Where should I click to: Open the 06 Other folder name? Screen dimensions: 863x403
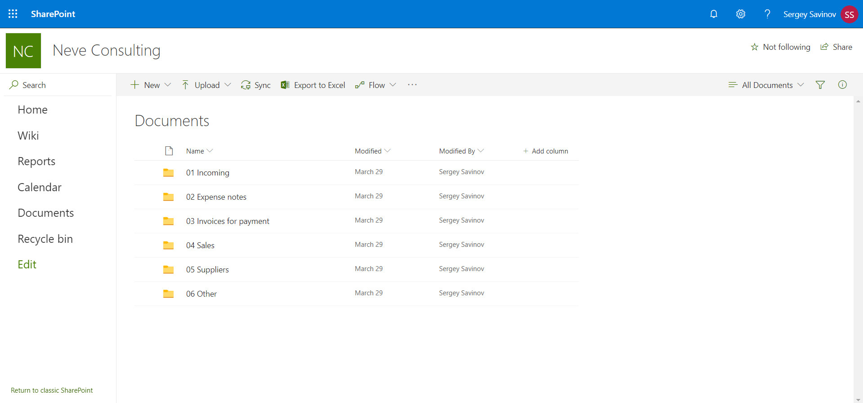(x=201, y=294)
